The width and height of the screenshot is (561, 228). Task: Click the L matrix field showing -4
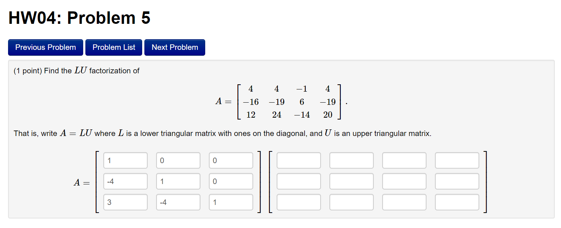click(x=125, y=181)
